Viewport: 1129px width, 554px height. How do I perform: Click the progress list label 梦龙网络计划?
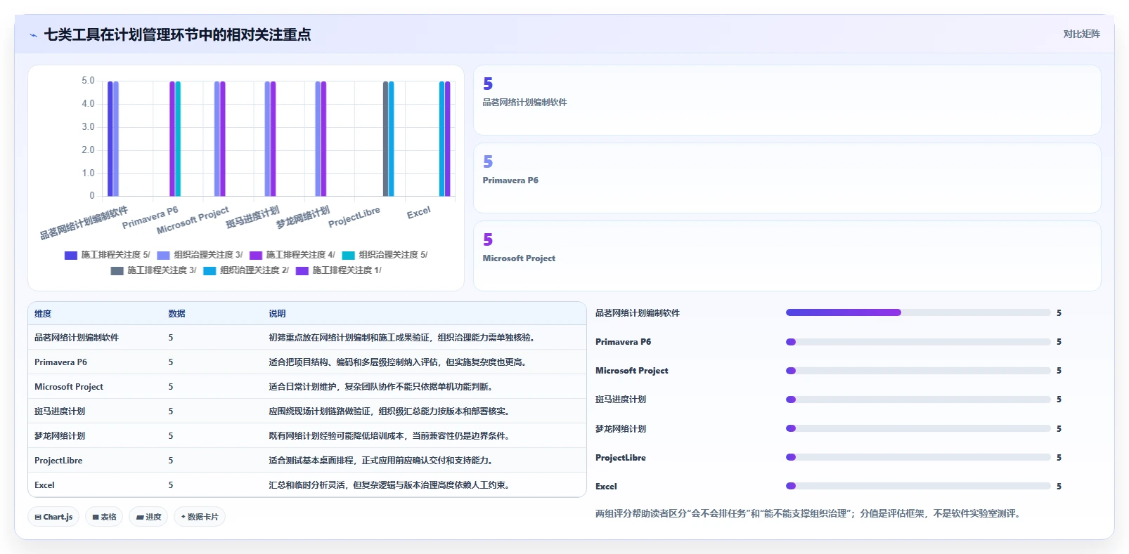(621, 429)
